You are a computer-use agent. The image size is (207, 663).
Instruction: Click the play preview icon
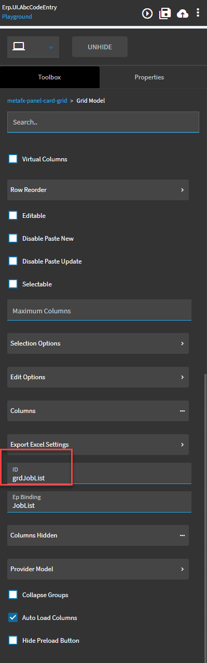click(147, 13)
